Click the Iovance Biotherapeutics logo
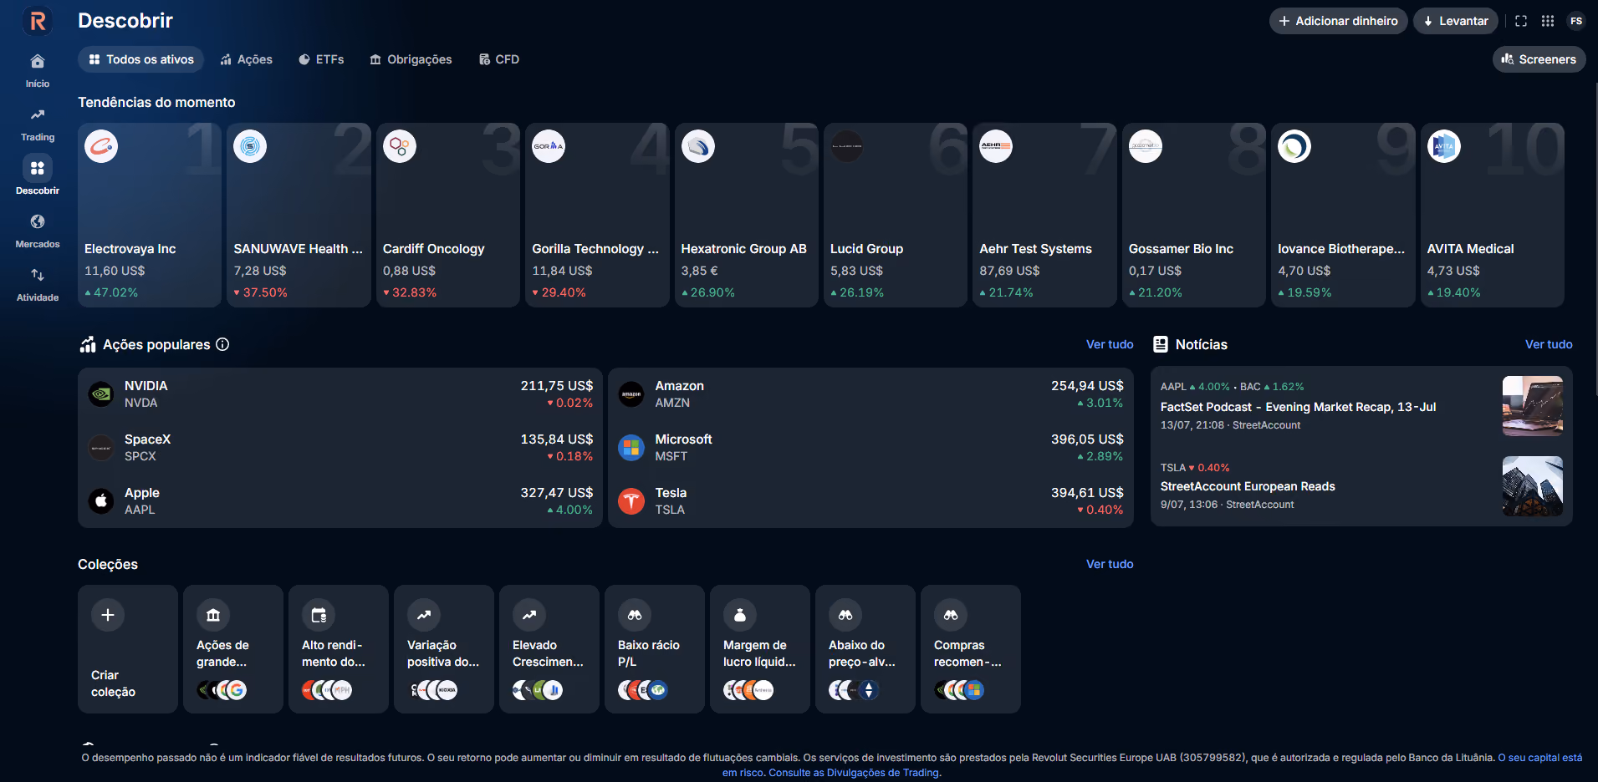Viewport: 1598px width, 782px height. pos(1294,146)
